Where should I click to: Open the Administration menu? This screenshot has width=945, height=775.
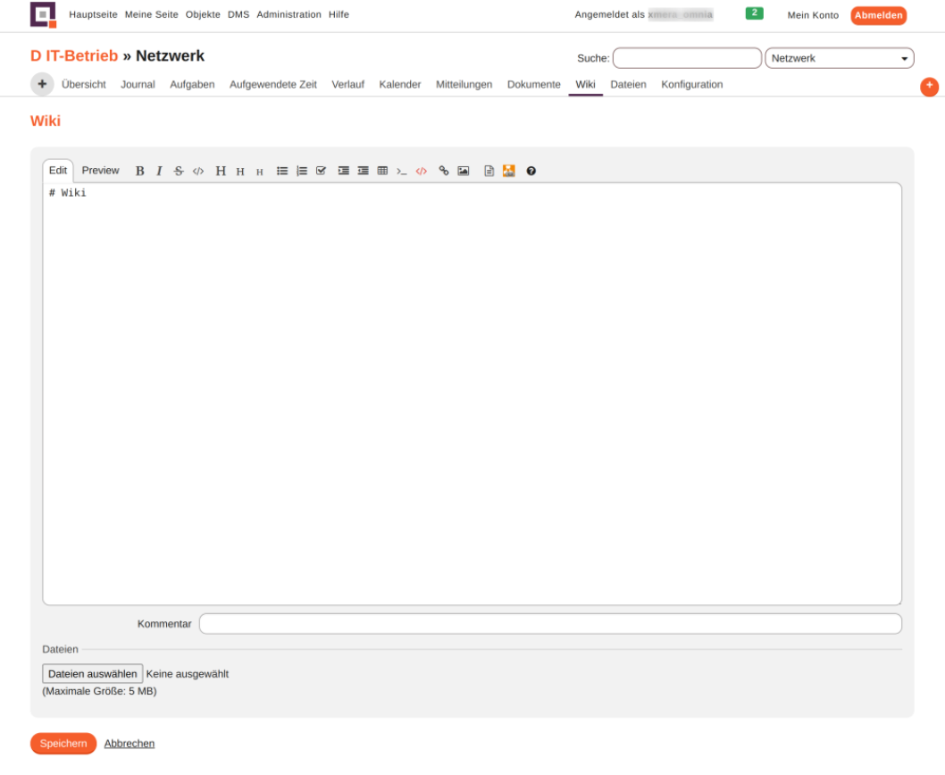click(289, 14)
